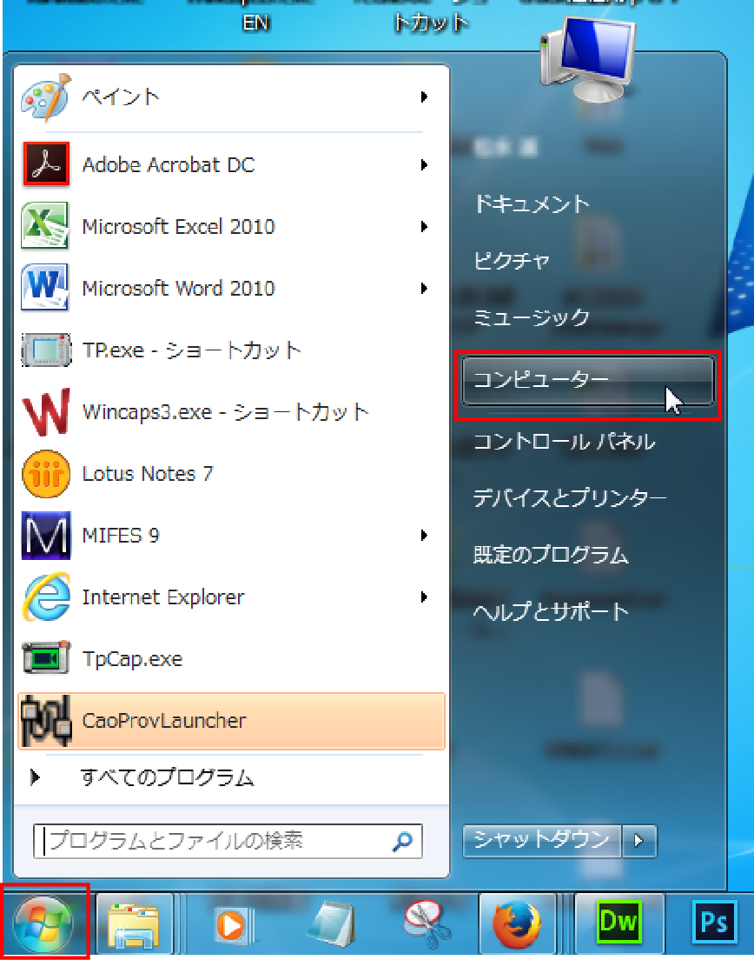Open Snipping Tool scissors icon in taskbar

(427, 923)
